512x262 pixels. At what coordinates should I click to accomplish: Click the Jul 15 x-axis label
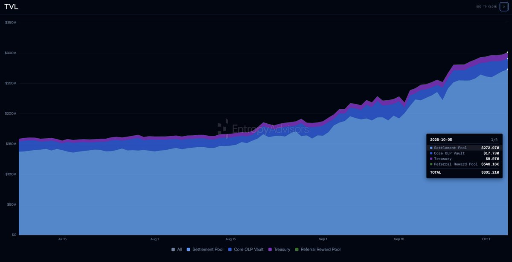(x=62, y=239)
